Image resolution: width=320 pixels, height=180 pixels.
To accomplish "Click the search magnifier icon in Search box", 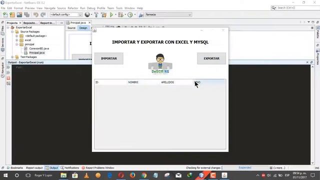I will pyautogui.click(x=273, y=8).
